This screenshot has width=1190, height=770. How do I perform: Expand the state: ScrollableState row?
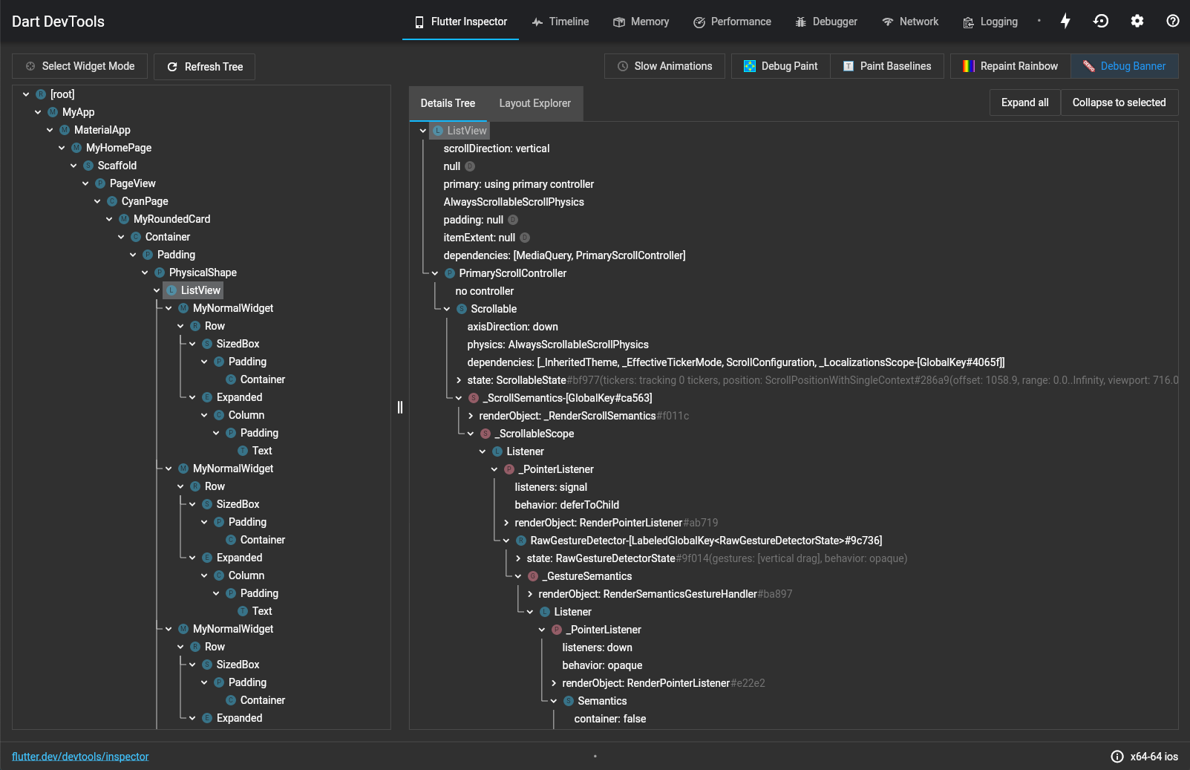pyautogui.click(x=459, y=380)
